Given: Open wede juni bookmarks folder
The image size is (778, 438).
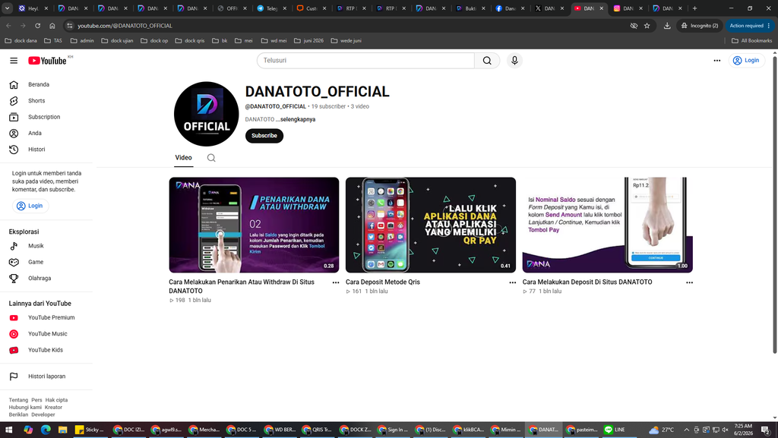Looking at the screenshot, I should click(x=346, y=41).
